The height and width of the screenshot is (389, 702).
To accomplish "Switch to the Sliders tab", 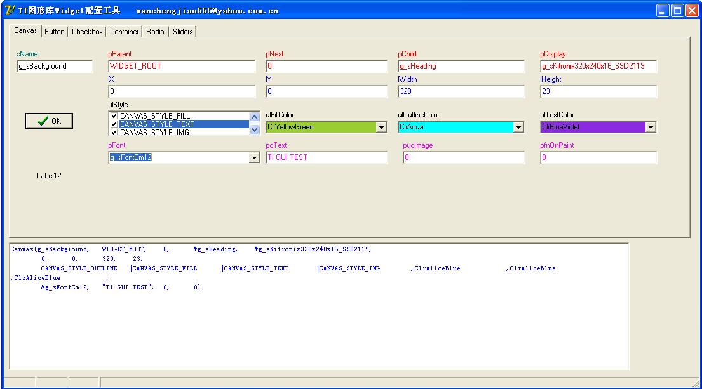I will (183, 31).
